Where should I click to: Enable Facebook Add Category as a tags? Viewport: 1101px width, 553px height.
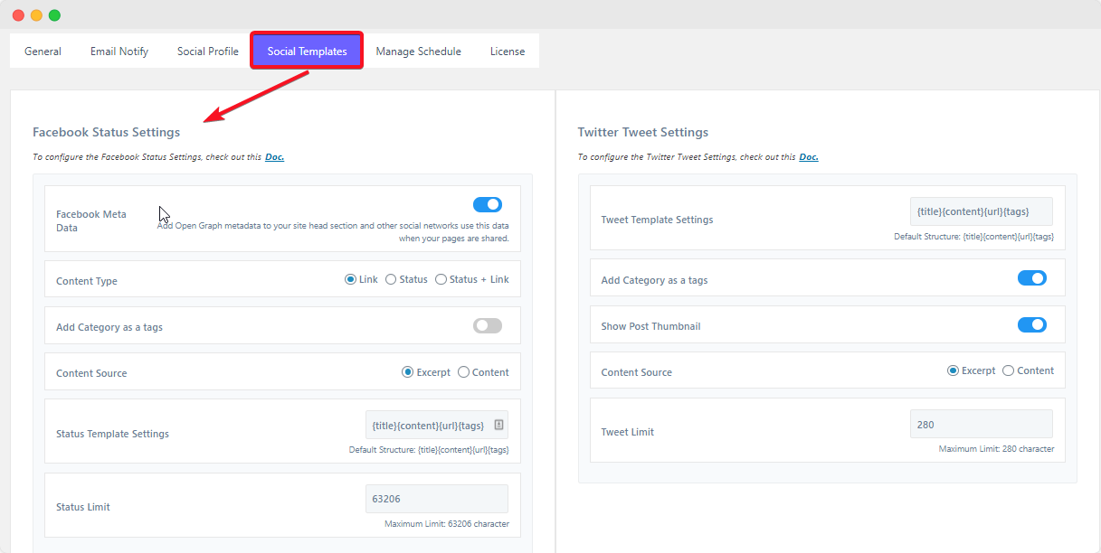tap(488, 326)
